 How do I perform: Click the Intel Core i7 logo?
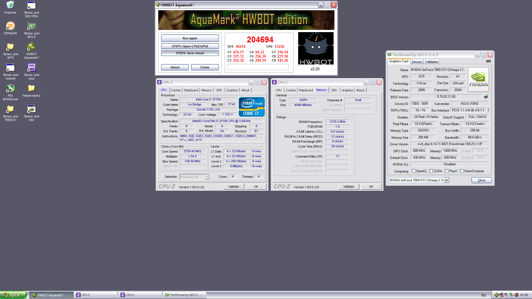pos(252,107)
